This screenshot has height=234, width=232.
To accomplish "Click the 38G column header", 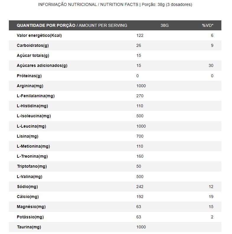I will point(165,25).
